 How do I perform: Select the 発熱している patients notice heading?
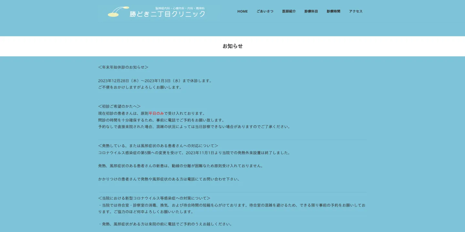158,145
